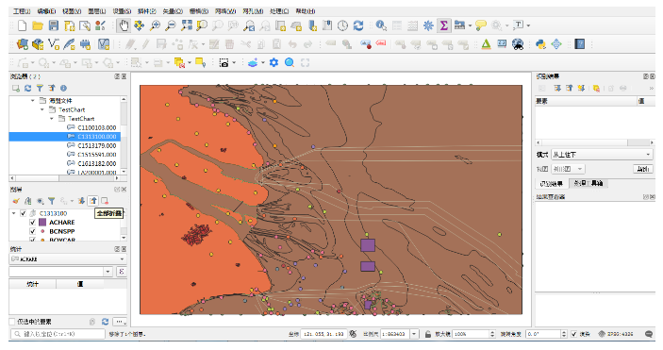Open the Help menu (帮助)
663x350 pixels.
click(x=306, y=11)
